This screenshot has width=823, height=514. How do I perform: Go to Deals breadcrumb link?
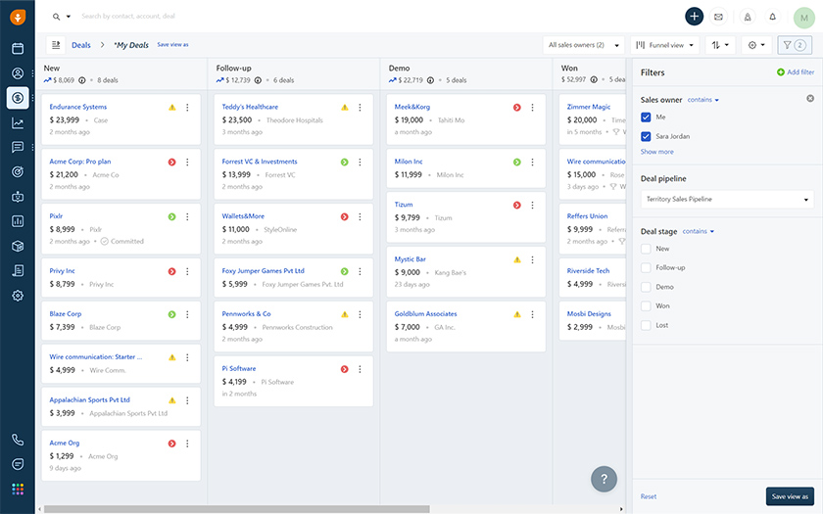[x=80, y=45]
